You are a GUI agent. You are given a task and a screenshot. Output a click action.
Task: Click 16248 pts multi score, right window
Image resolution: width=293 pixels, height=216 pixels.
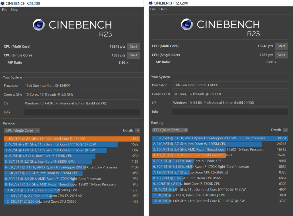click(x=265, y=46)
